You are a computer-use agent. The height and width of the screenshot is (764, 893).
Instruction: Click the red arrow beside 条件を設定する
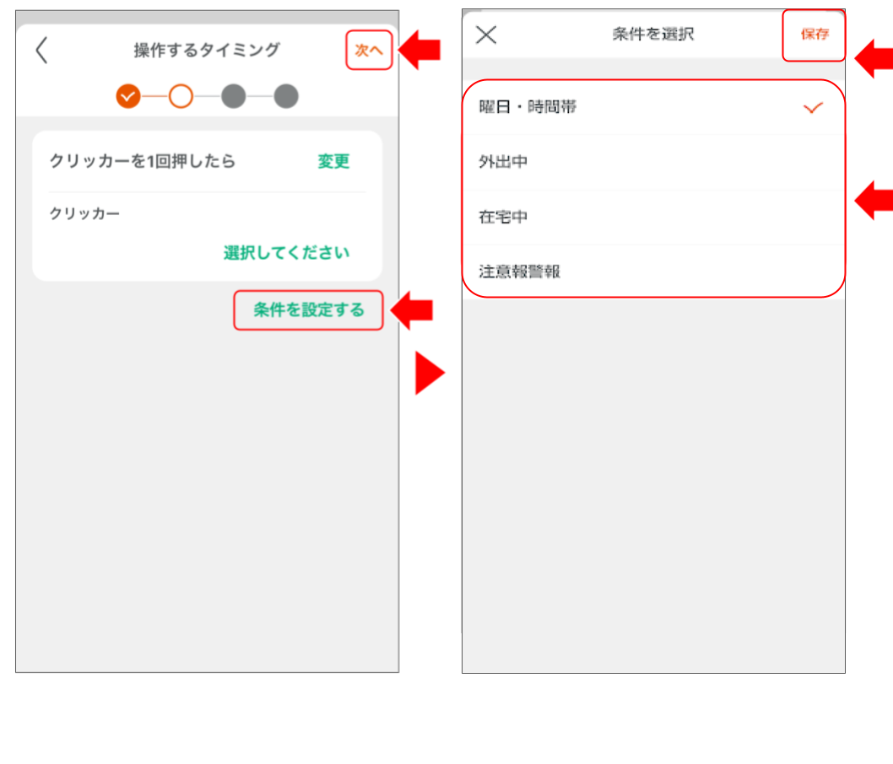click(x=411, y=310)
